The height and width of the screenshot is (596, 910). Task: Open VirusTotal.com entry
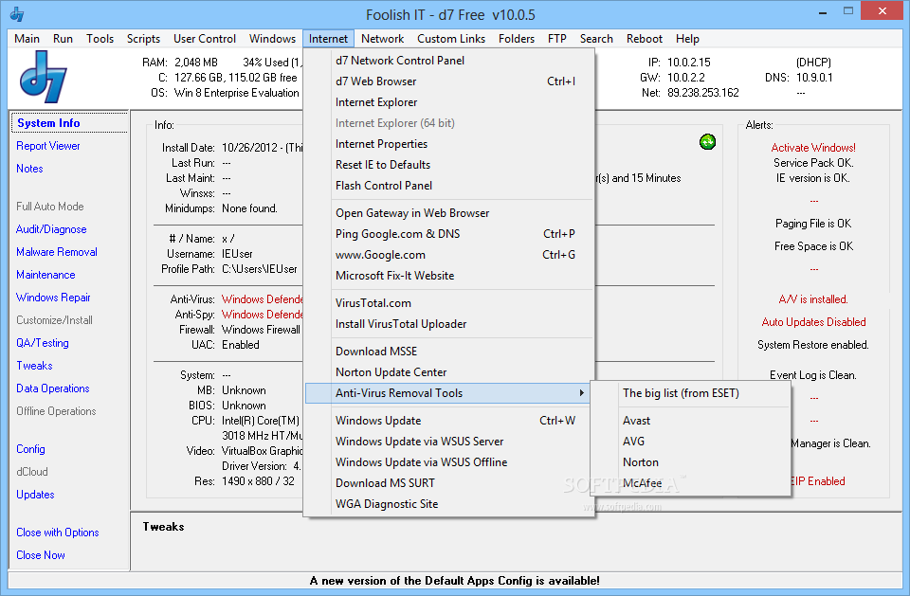point(449,303)
